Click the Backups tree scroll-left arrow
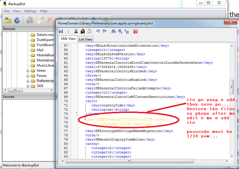Image resolution: width=239 pixels, height=169 pixels. (x=5, y=90)
